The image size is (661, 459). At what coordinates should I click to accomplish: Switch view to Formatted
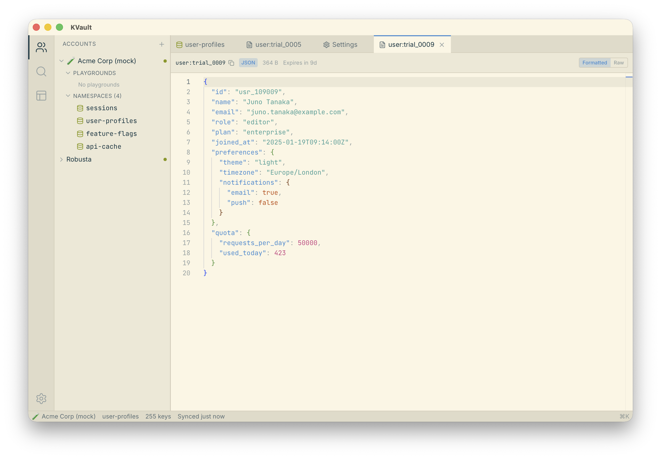tap(594, 63)
